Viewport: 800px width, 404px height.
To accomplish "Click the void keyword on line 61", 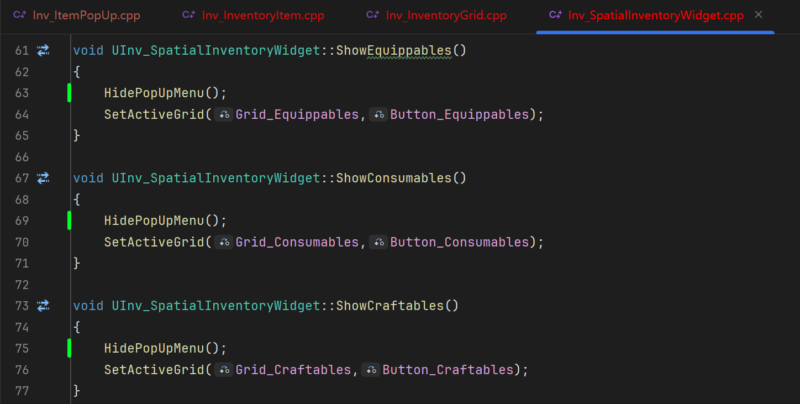I will 88,50.
